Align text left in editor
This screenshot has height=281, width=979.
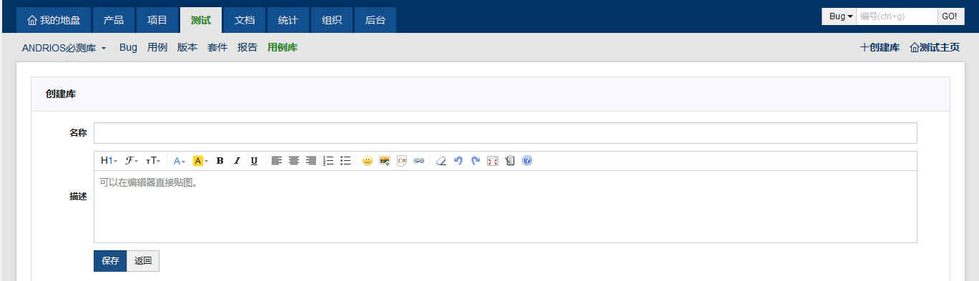click(277, 161)
